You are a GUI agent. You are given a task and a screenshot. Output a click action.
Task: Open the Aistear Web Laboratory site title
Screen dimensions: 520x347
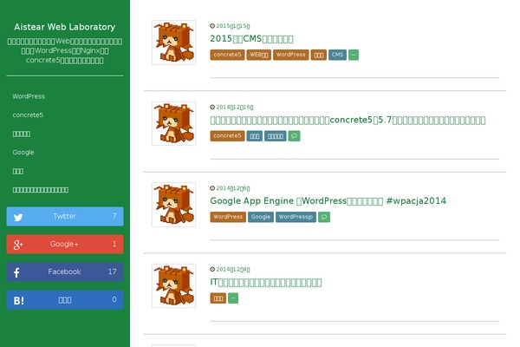coord(65,27)
